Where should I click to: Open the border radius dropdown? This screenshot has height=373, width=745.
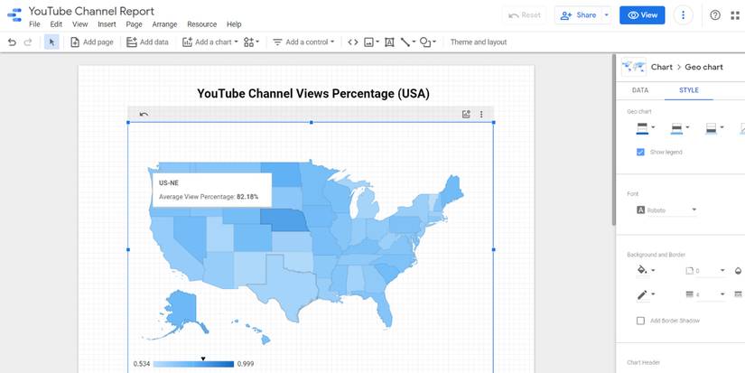pyautogui.click(x=705, y=271)
